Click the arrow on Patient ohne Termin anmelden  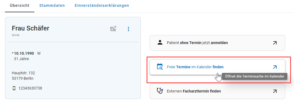pyautogui.click(x=275, y=43)
